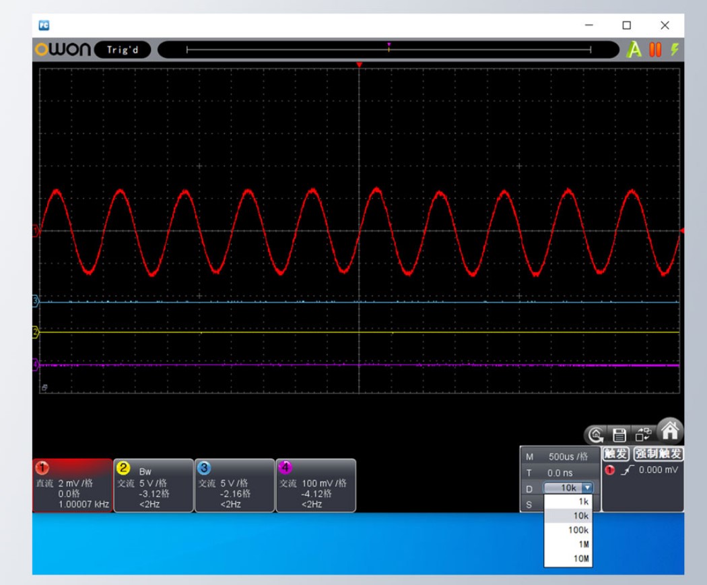Click the yellow channel 2 zero-level marker
Screen dimensions: 707x585
[36, 332]
